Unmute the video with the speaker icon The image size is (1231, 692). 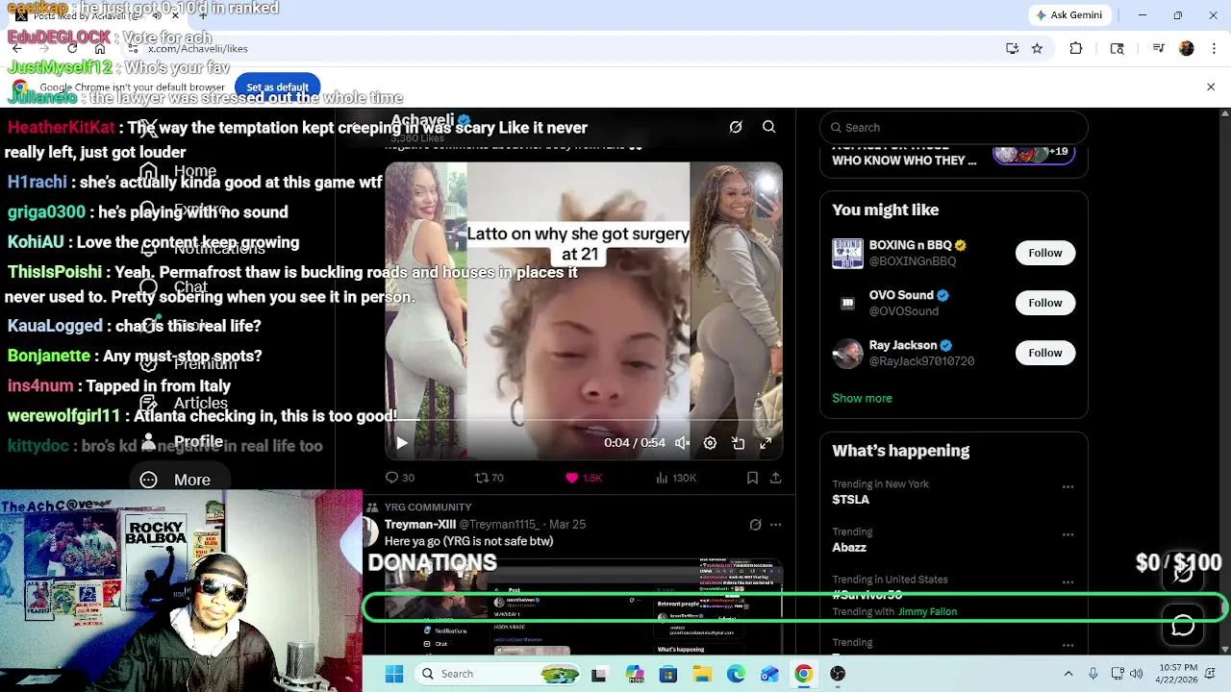[682, 443]
